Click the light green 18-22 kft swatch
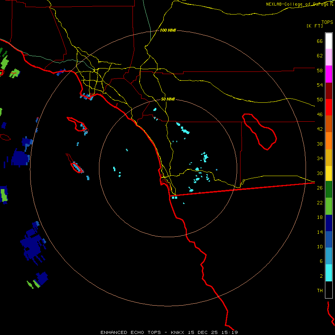The height and width of the screenshot is (335, 335). (x=329, y=206)
